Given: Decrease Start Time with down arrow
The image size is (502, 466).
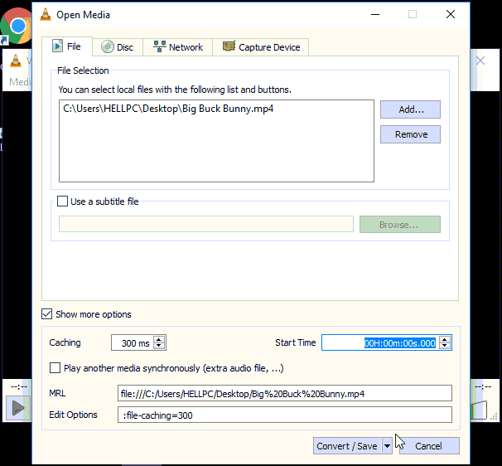Looking at the screenshot, I should [x=445, y=346].
